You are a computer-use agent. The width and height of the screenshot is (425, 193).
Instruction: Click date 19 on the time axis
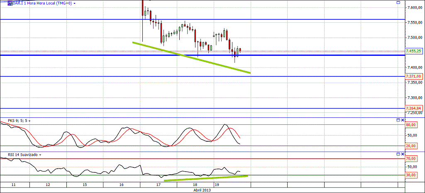[216, 185]
